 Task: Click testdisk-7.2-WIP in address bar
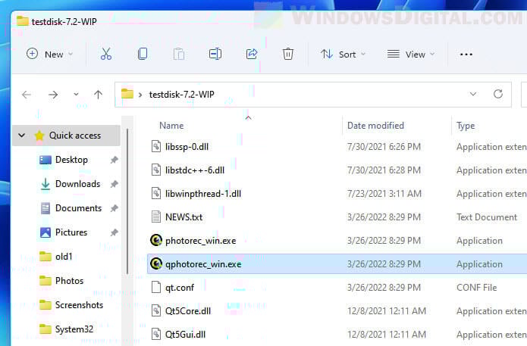click(181, 95)
